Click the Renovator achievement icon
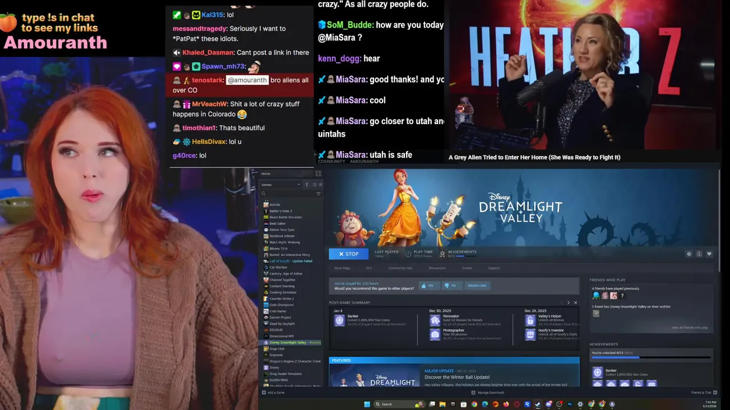This screenshot has width=730, height=410. pos(435,321)
